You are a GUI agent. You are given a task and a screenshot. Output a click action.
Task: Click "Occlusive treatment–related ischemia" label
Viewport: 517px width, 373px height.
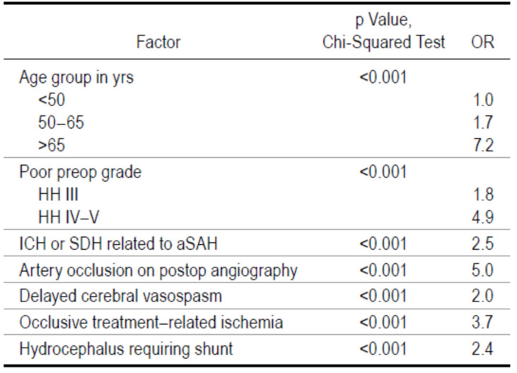click(151, 323)
